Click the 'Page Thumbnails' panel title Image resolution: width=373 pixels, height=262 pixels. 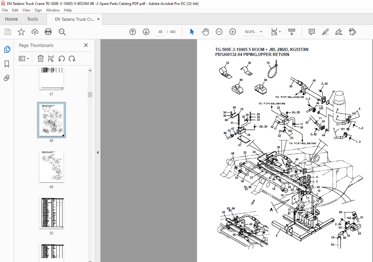[36, 45]
